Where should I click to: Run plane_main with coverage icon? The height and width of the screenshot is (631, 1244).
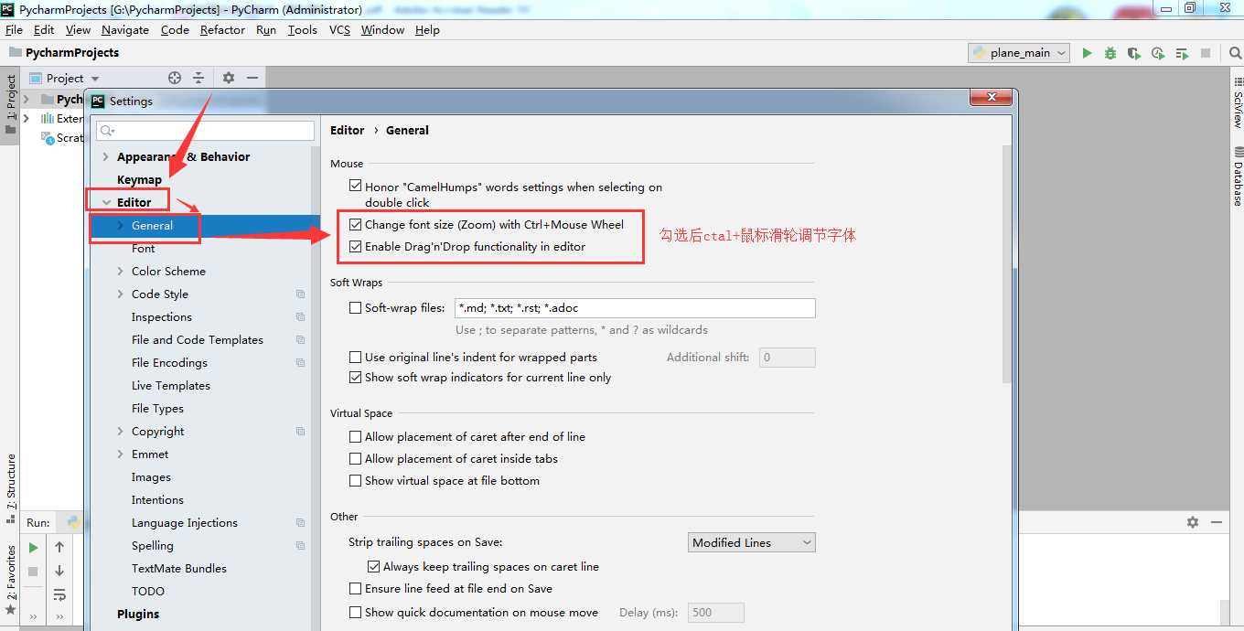pyautogui.click(x=1134, y=53)
